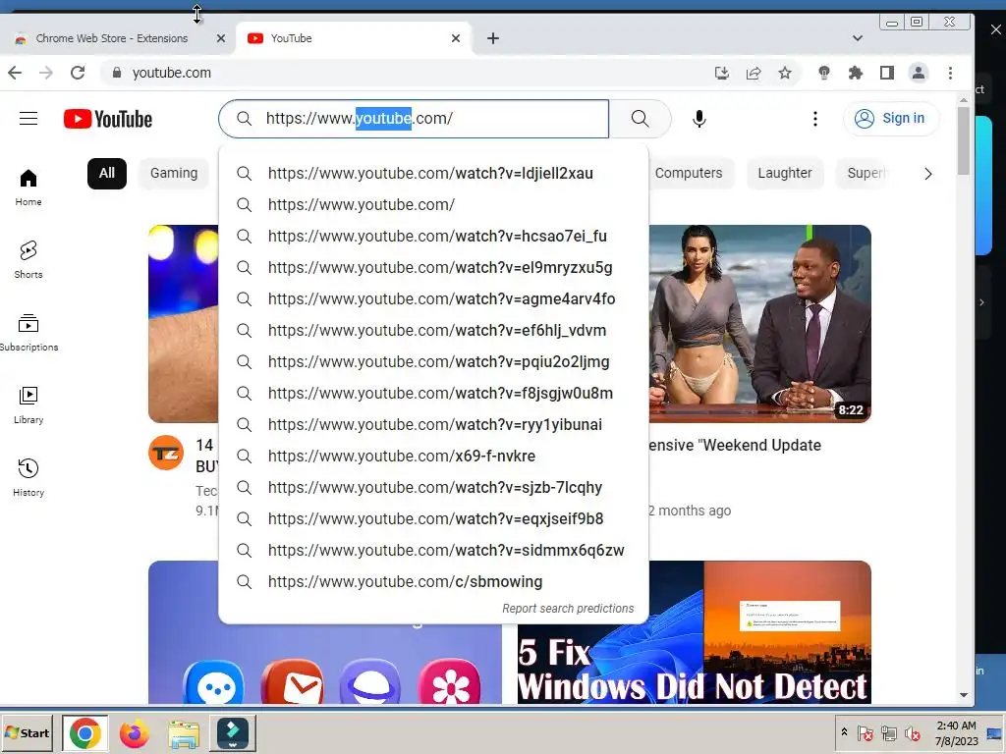Open the Weekend Update video thumbnail
Viewport: 1006px width, 754px height.
[759, 324]
